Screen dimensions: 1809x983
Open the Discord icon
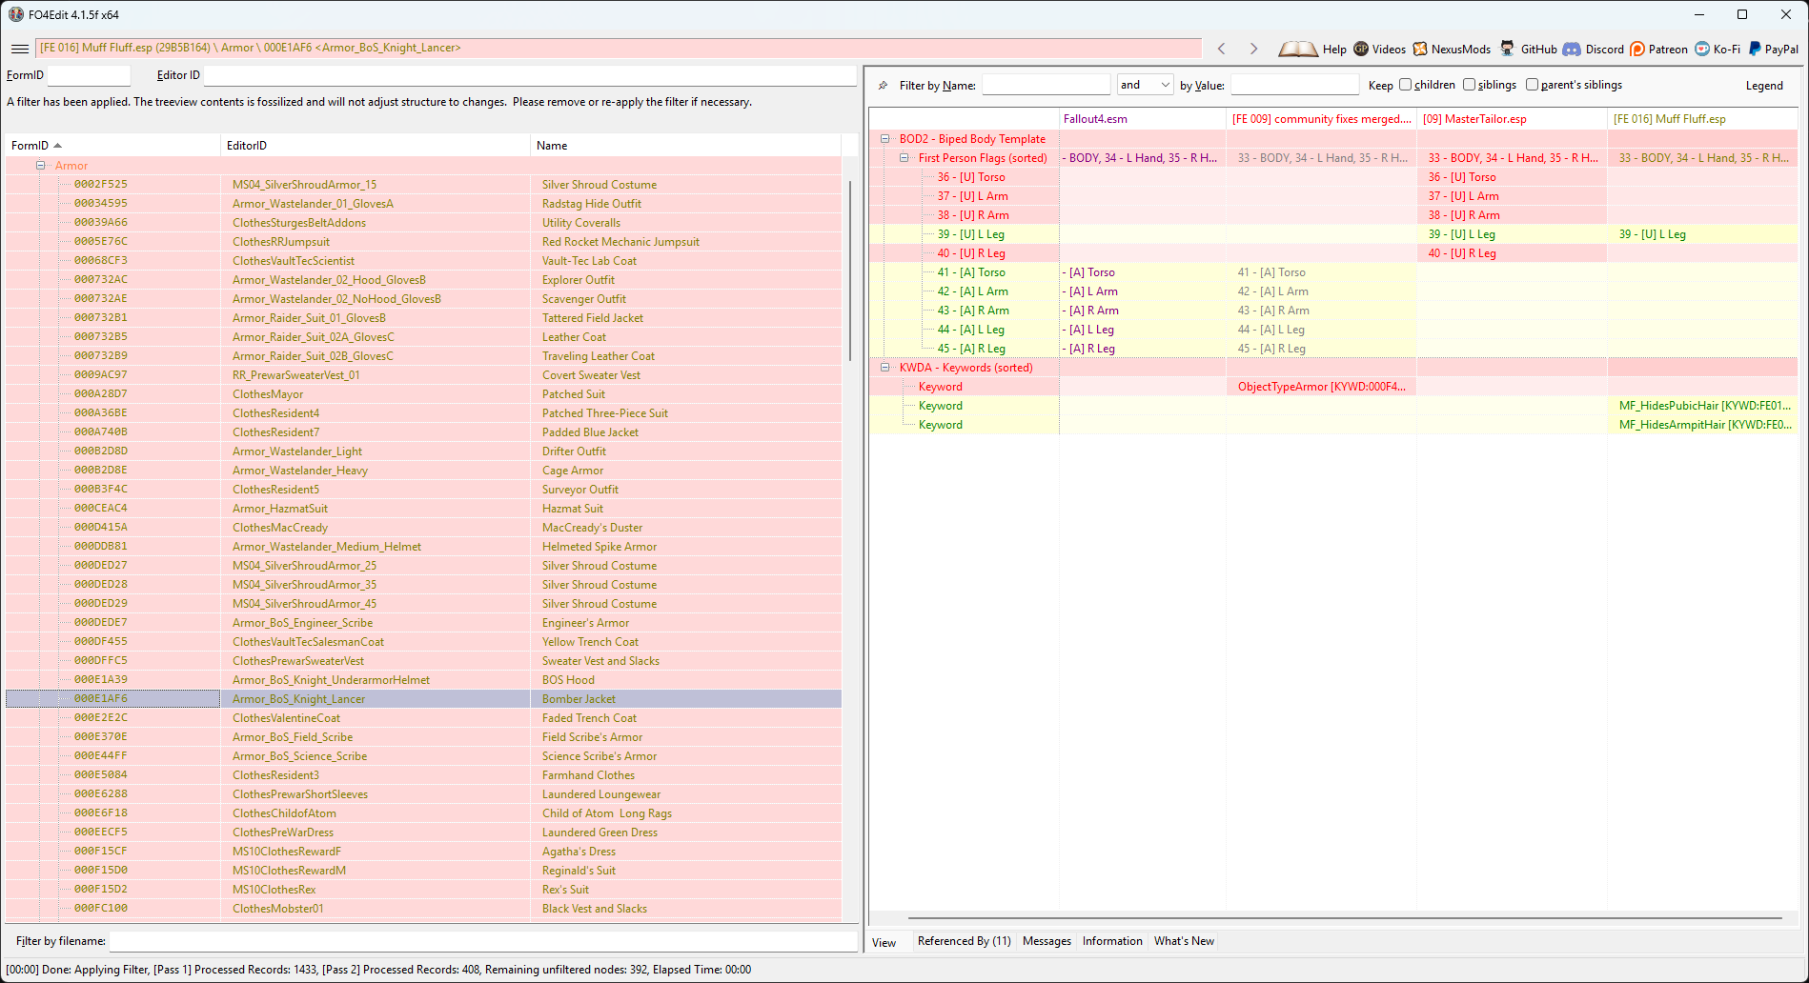pos(1572,49)
